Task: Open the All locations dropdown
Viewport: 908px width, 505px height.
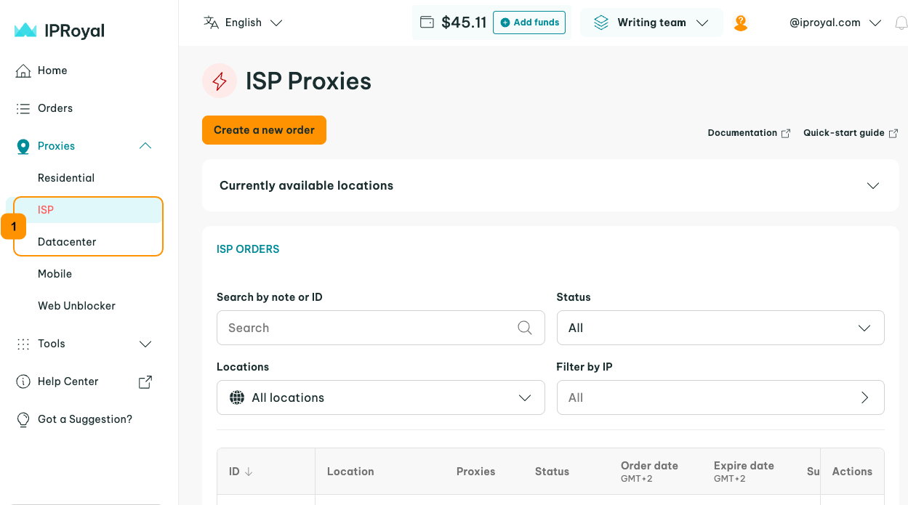Action: (380, 397)
